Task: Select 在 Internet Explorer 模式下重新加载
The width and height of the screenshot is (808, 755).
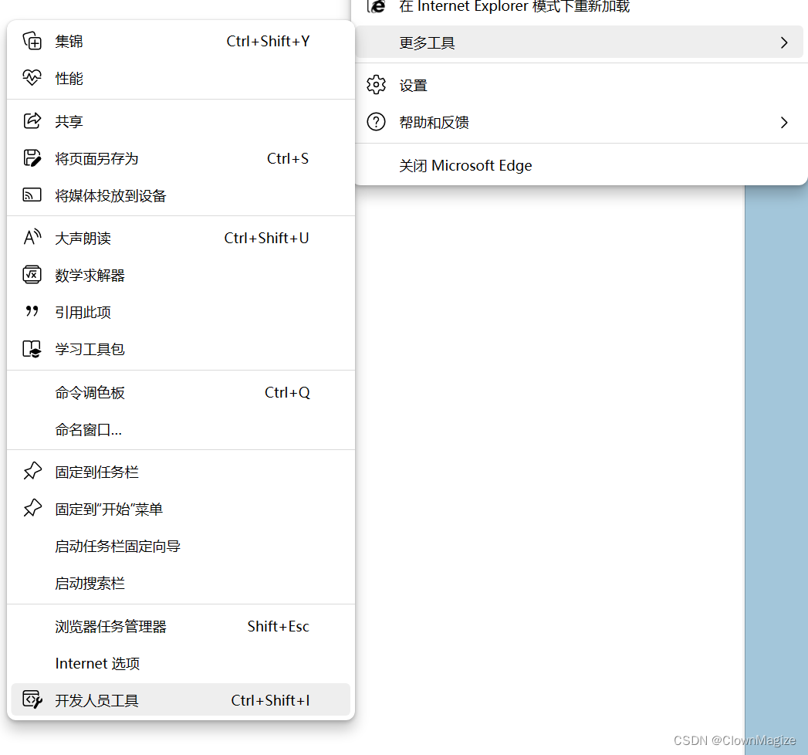Action: 581,7
